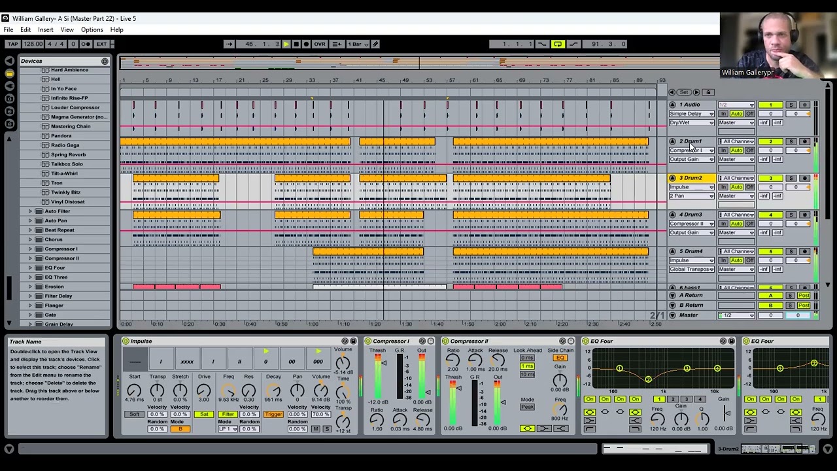The image size is (837, 471).
Task: Toggle the Impulse Filter switch
Action: 228,414
